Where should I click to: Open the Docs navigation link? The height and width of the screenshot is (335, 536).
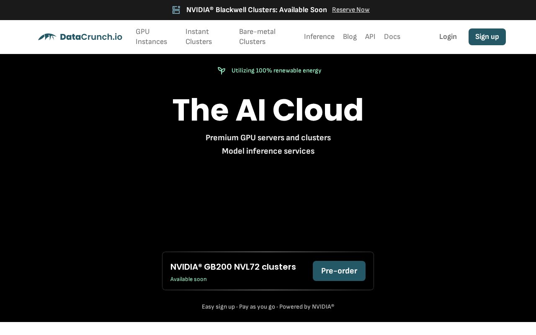(392, 37)
